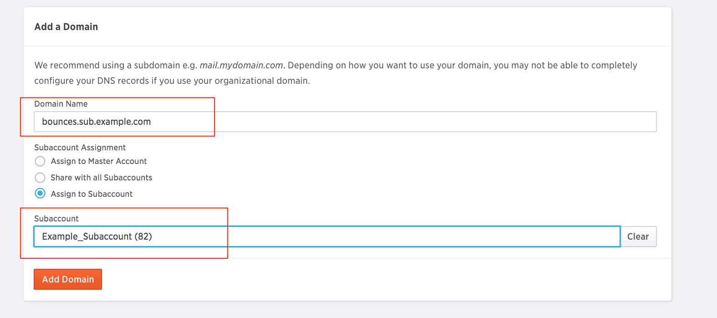Image resolution: width=717 pixels, height=318 pixels.
Task: Clear the selected subaccount
Action: point(638,236)
